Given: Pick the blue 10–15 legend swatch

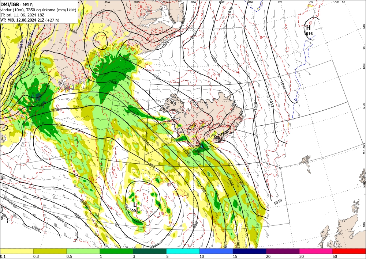Looking at the screenshot, I should click(x=216, y=251).
